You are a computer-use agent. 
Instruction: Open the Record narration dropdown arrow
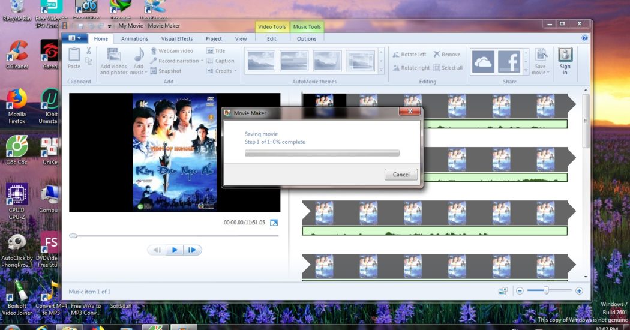pyautogui.click(x=202, y=61)
